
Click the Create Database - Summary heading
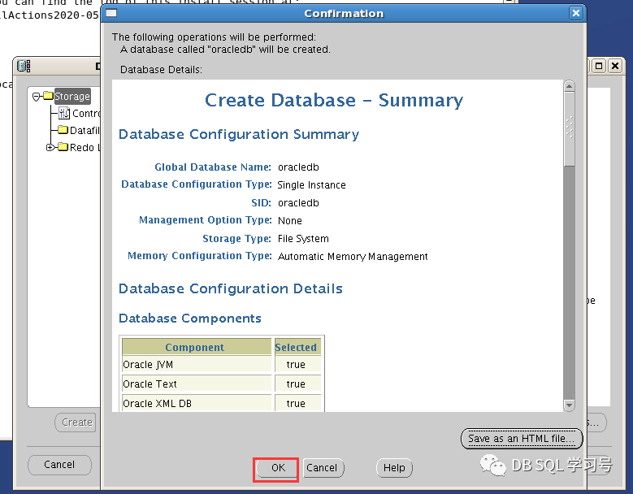tap(334, 100)
